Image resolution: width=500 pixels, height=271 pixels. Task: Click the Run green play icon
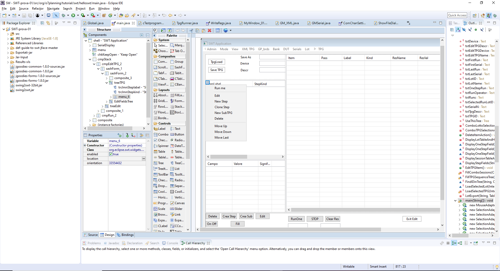pos(73,16)
